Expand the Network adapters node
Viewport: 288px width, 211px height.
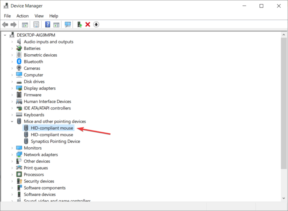[x=12, y=155]
